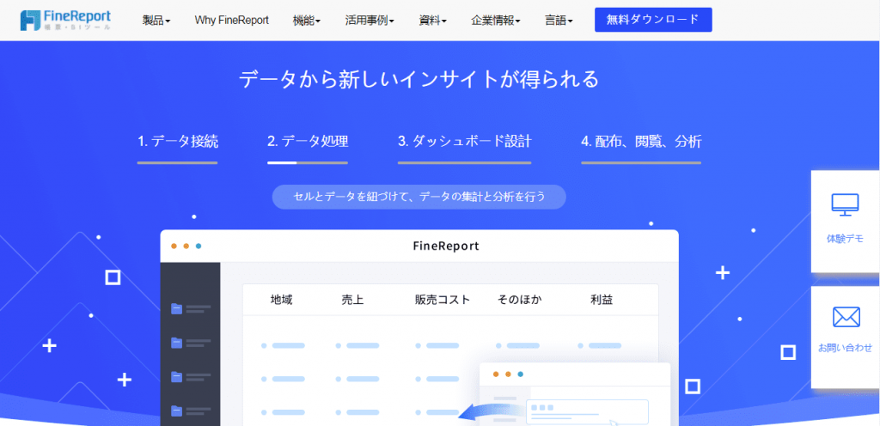
Task: Switch to 3. ダッシュボード設計 tab
Action: point(465,141)
